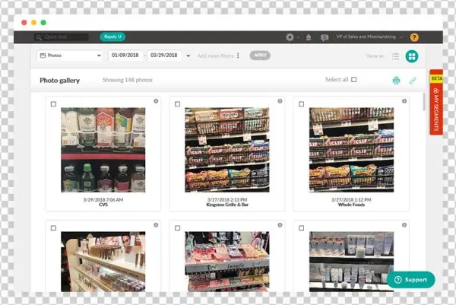Click the APPLY filters button
The width and height of the screenshot is (456, 305).
[260, 56]
